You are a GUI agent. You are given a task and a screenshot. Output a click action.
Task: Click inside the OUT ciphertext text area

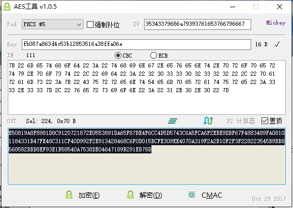(147, 156)
